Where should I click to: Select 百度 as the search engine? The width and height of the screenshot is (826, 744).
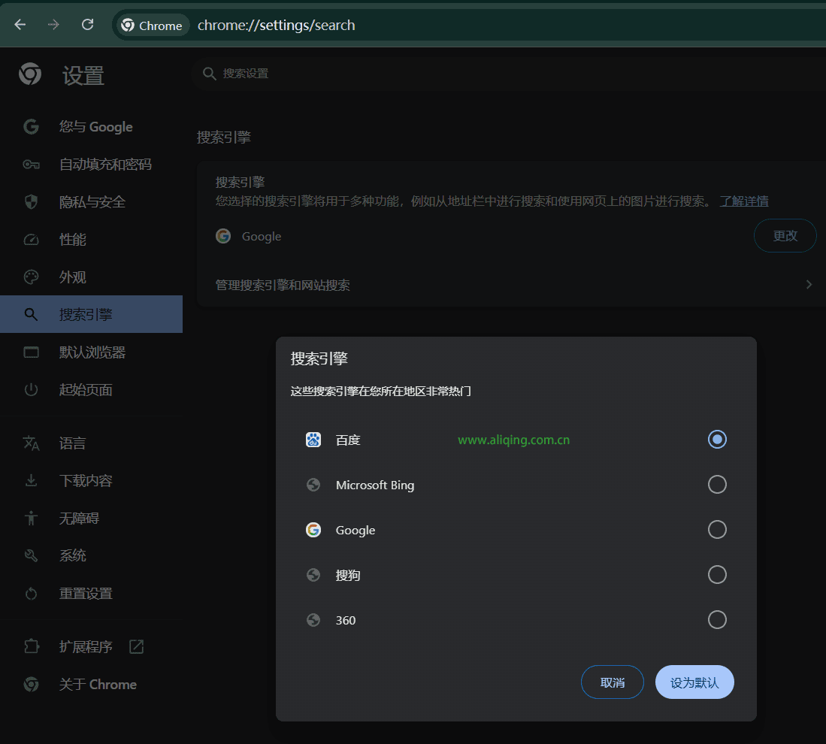[716, 439]
